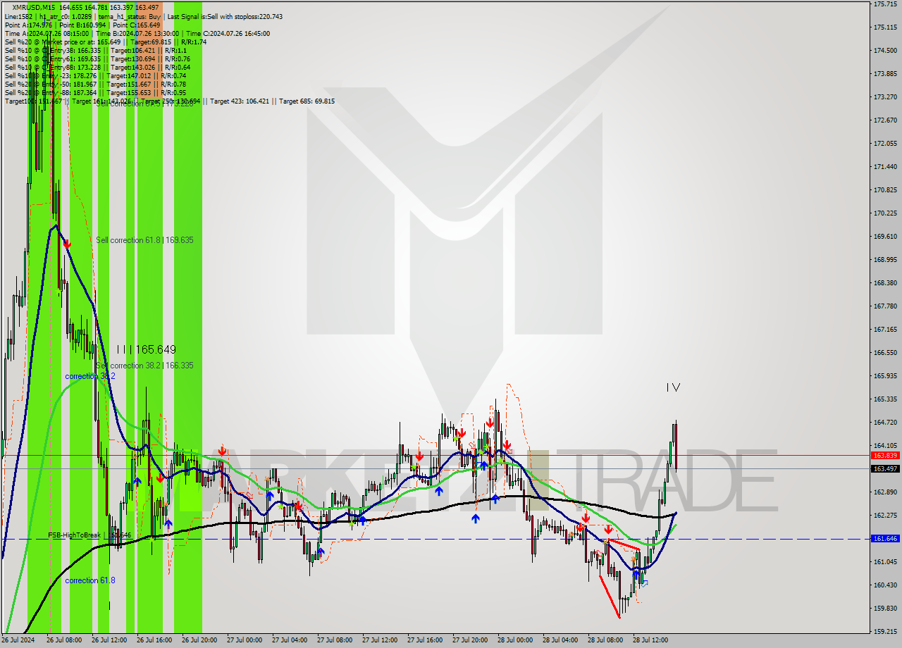Screen dimensions: 902x648
Task: Click 'Sell correction 38.2 | 166.335' label
Action: tap(144, 366)
